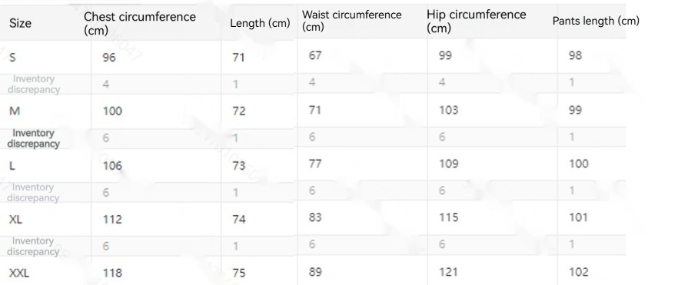The height and width of the screenshot is (285, 678).
Task: Select hip value 115 in XL row
Action: [x=448, y=217]
